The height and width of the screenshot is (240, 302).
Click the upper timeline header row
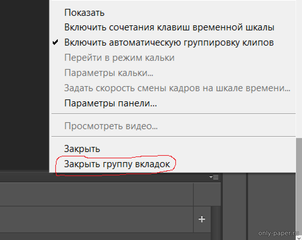[95, 194]
